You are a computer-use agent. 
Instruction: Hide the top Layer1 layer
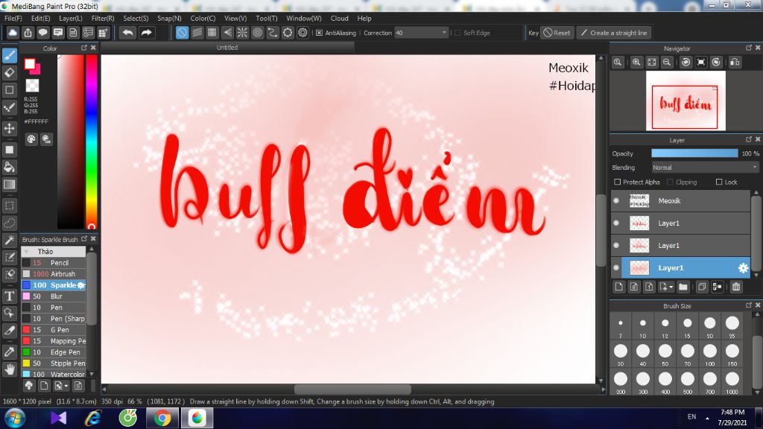[616, 223]
